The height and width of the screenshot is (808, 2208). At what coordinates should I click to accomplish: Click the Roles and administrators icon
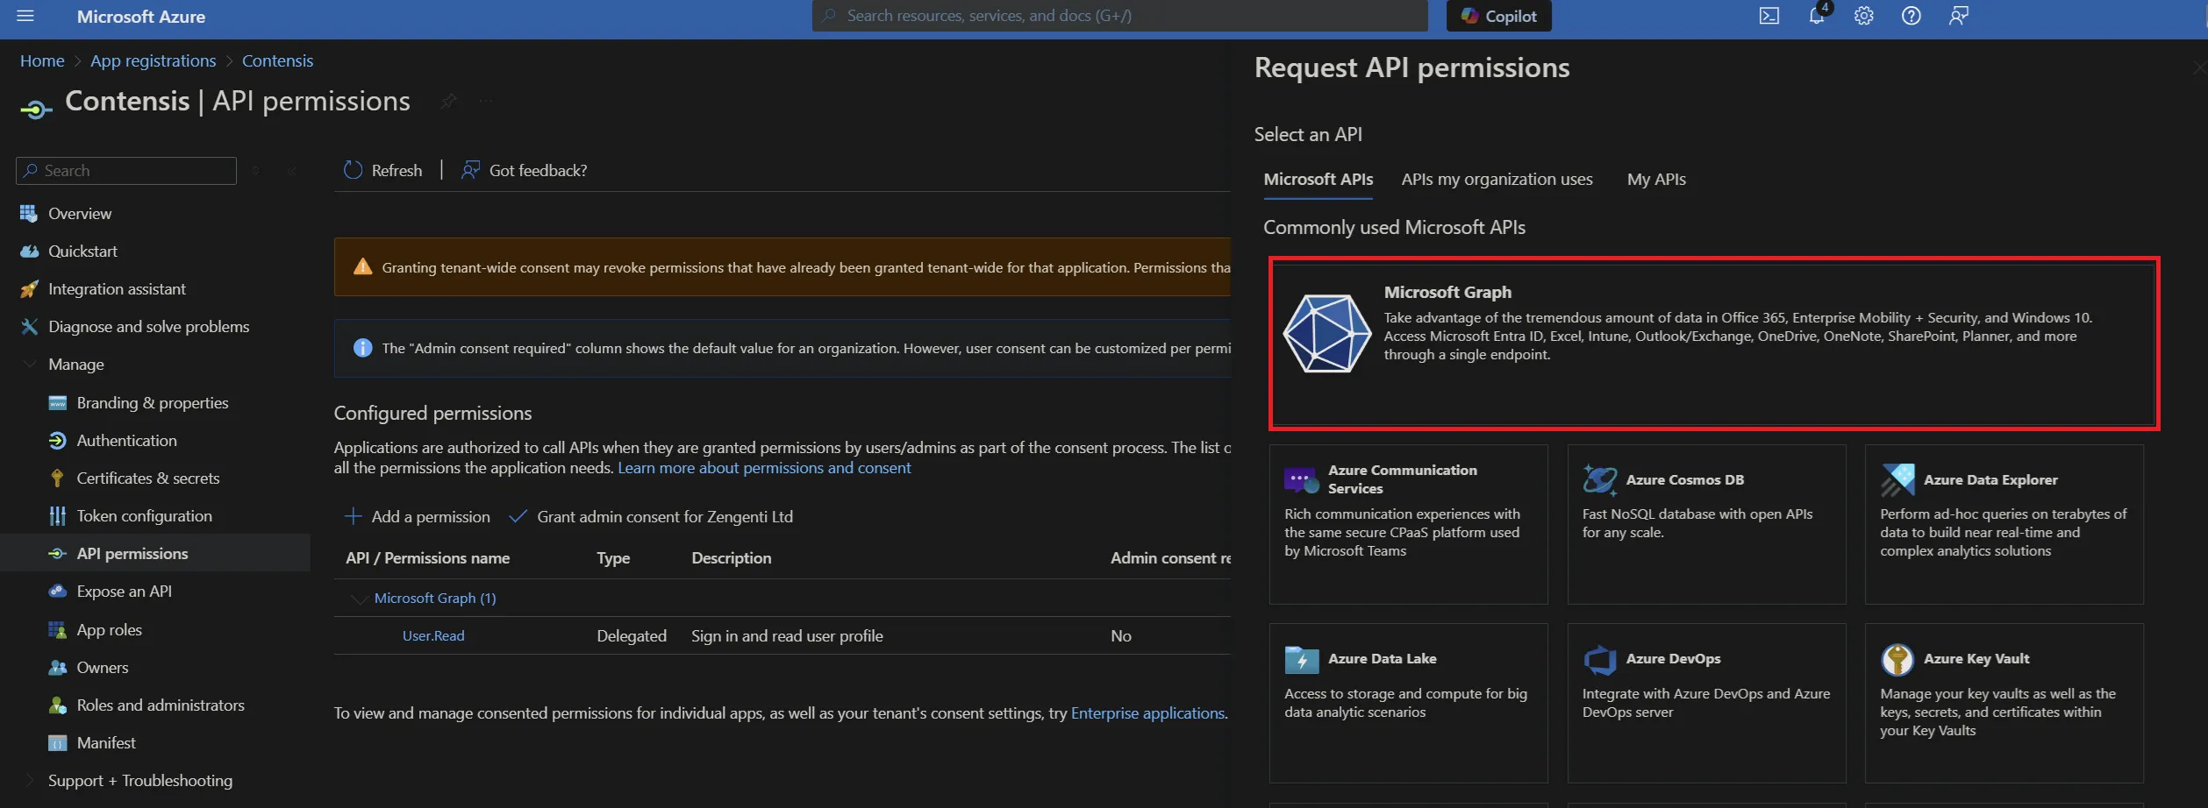57,705
